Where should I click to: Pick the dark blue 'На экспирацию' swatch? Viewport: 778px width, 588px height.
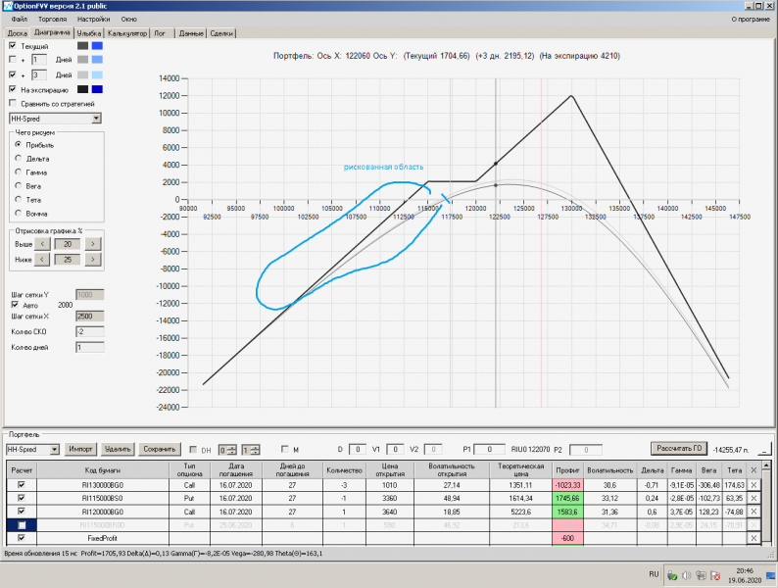(x=97, y=89)
